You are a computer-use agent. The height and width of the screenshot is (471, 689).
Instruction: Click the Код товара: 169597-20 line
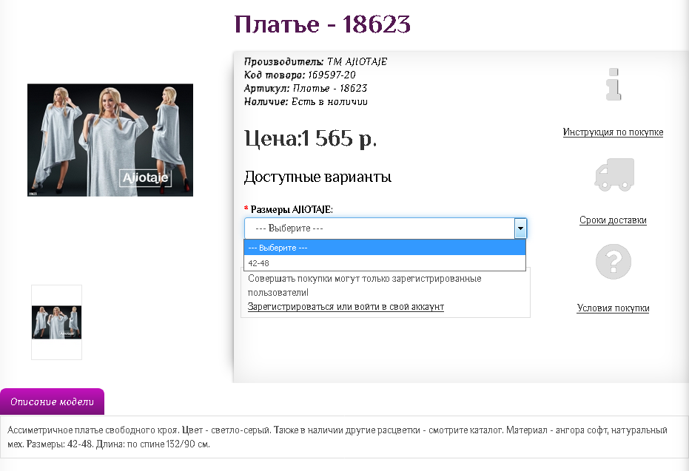(300, 75)
